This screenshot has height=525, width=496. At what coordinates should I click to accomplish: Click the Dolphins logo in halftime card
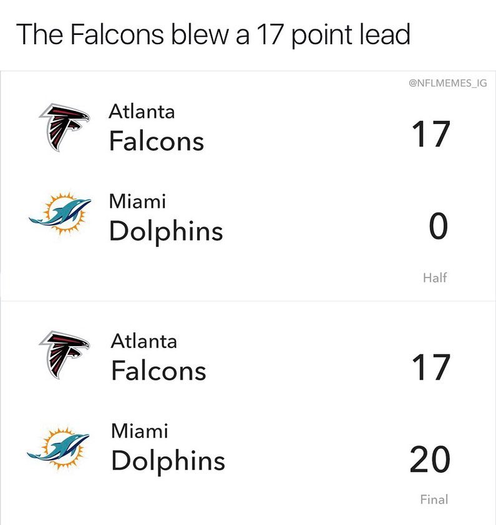coord(60,213)
